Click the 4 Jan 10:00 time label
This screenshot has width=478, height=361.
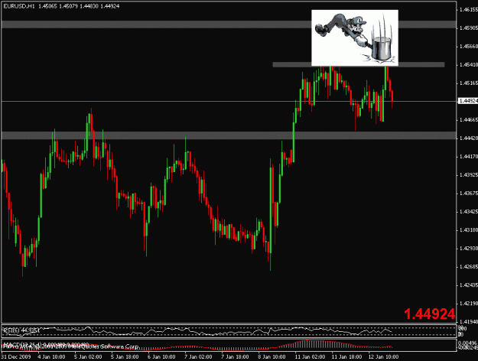pyautogui.click(x=51, y=356)
